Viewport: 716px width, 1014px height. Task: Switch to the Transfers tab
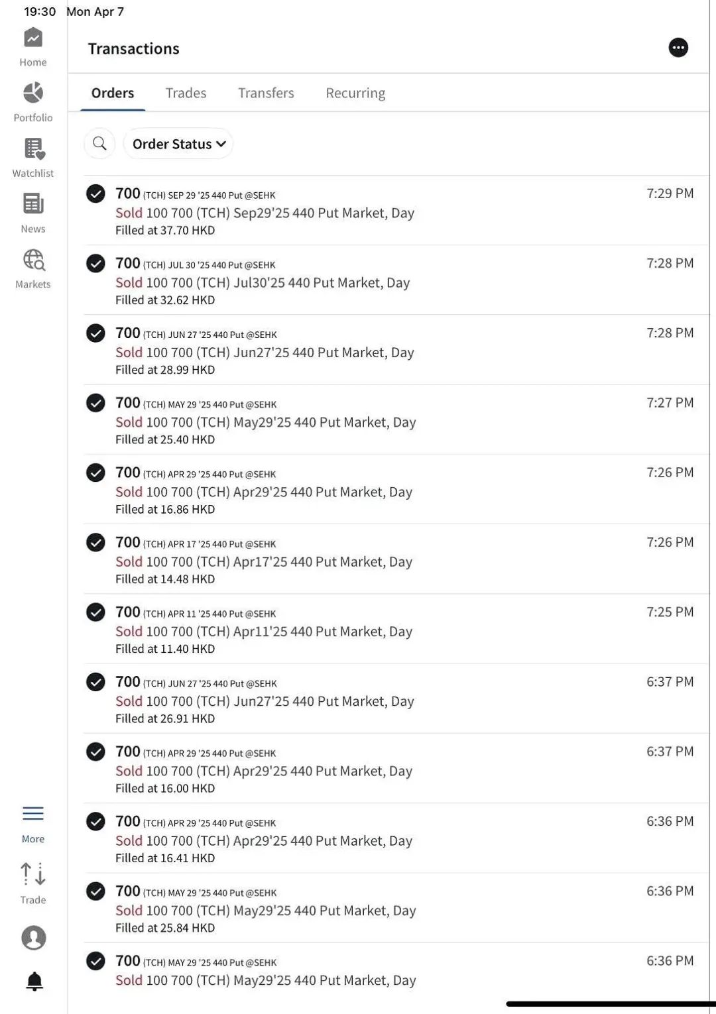coord(266,93)
